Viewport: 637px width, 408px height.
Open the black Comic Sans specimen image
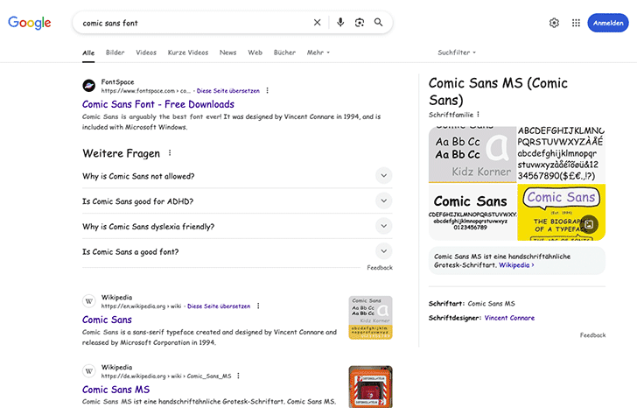point(472,212)
